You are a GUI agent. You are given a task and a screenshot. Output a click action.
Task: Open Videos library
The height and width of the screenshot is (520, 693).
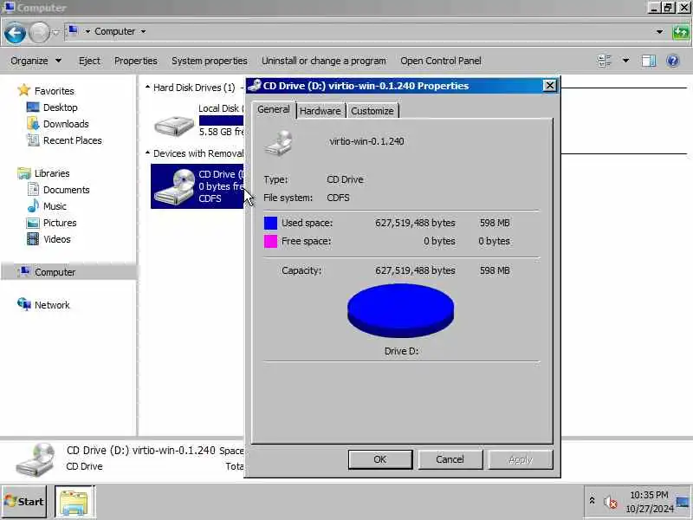(x=57, y=239)
